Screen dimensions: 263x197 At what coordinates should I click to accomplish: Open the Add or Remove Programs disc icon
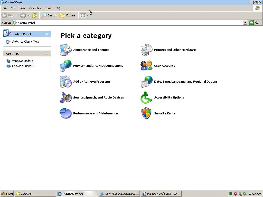65,82
